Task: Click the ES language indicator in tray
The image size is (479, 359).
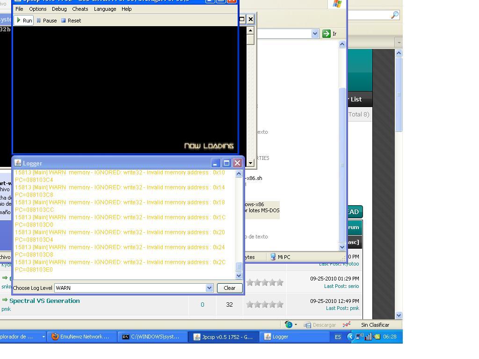Action: 338,337
